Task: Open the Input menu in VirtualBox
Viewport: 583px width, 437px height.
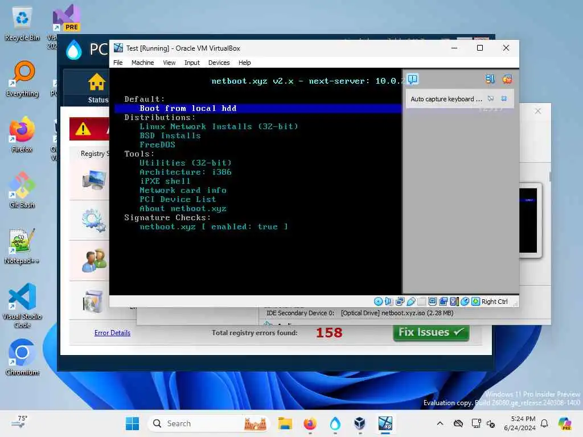Action: click(192, 63)
